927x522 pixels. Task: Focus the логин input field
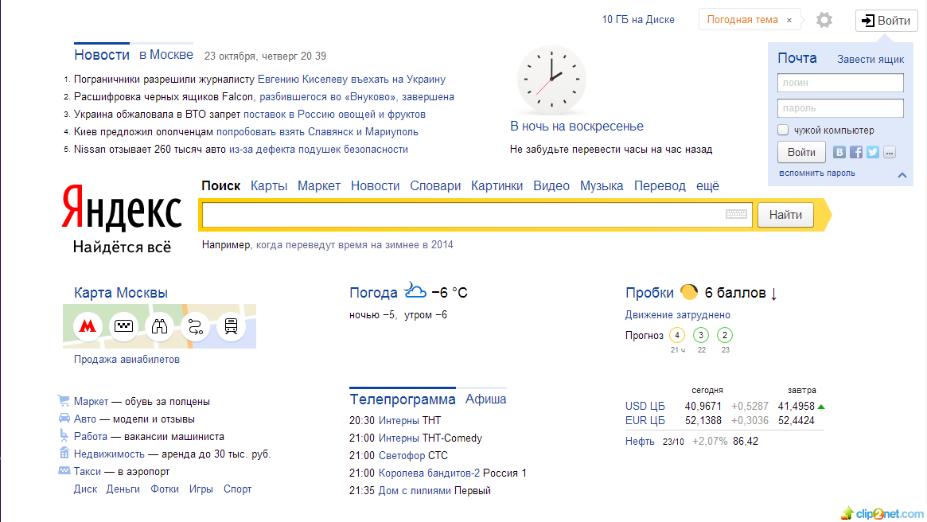[840, 83]
